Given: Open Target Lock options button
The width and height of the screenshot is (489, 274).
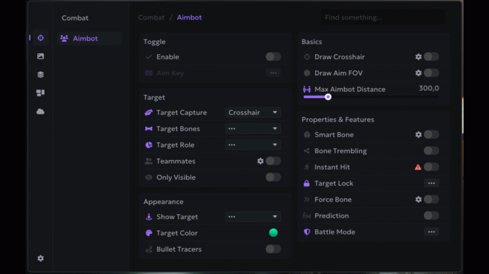Looking at the screenshot, I should 431,183.
